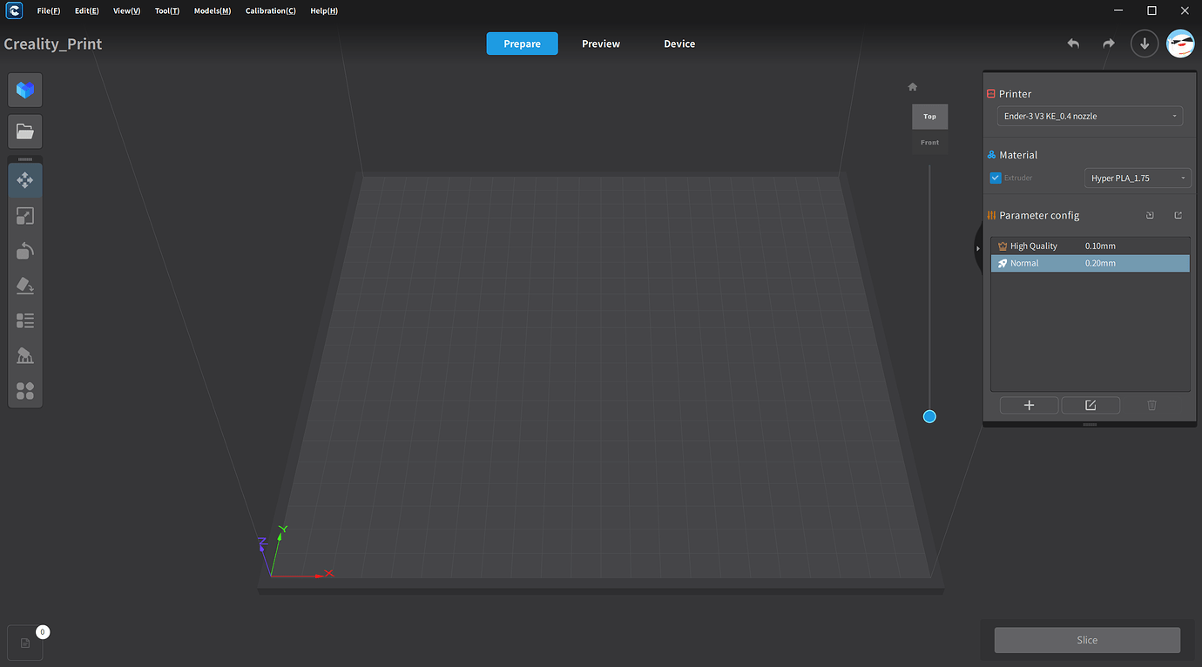Screen dimensions: 1202x667
Task: Open the support tool
Action: (24, 355)
